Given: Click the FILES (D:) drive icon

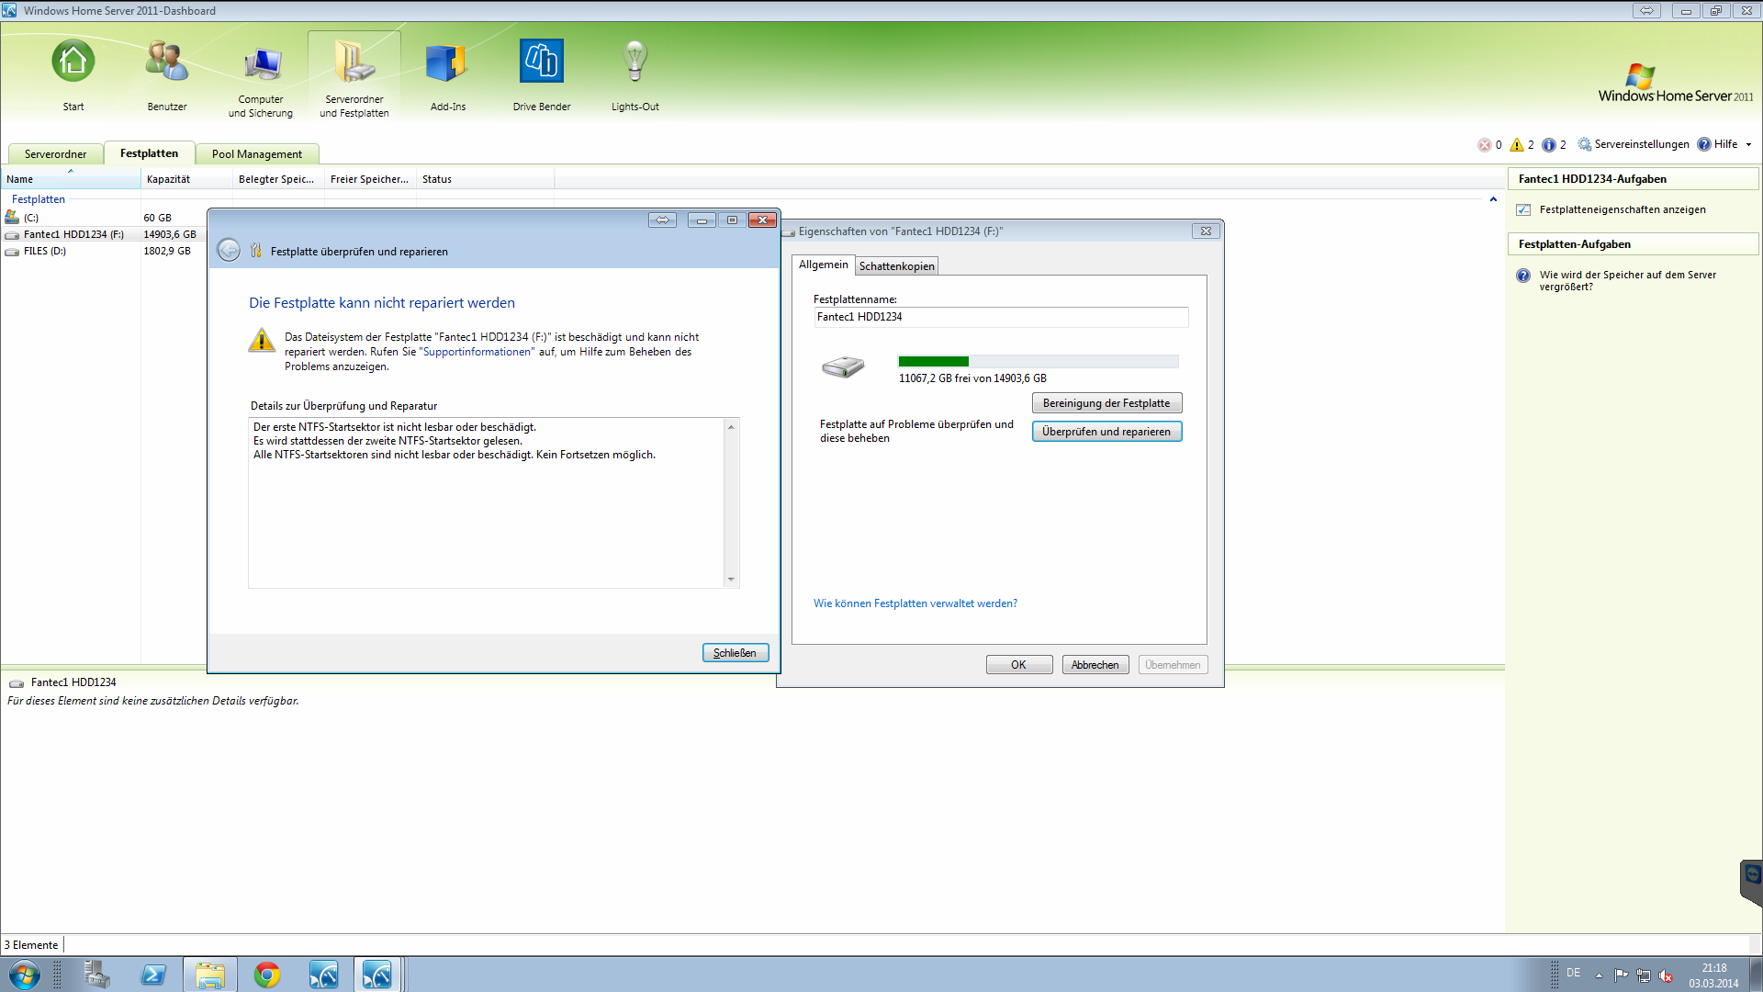Looking at the screenshot, I should coord(12,252).
